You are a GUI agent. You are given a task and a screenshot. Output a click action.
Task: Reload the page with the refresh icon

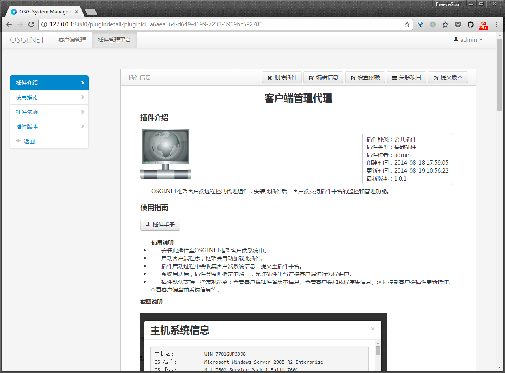coord(31,24)
